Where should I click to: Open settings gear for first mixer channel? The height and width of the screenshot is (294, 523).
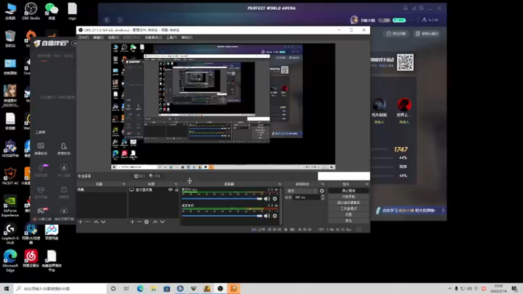(275, 199)
